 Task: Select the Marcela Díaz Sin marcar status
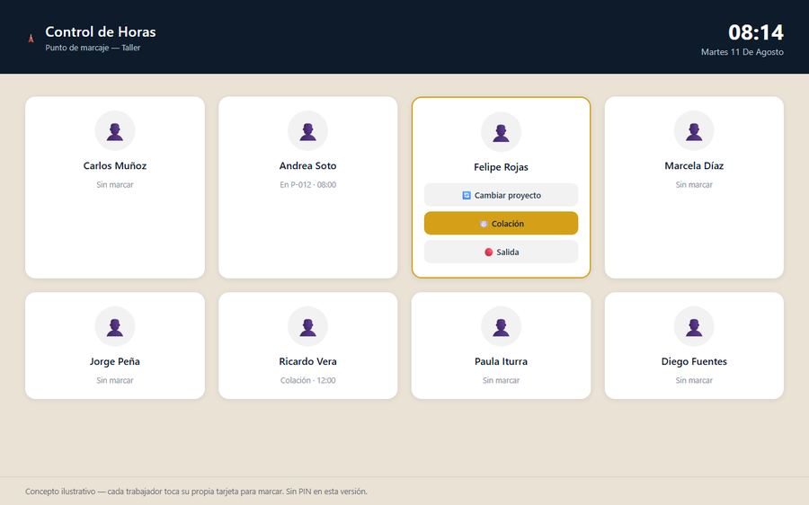pos(694,185)
